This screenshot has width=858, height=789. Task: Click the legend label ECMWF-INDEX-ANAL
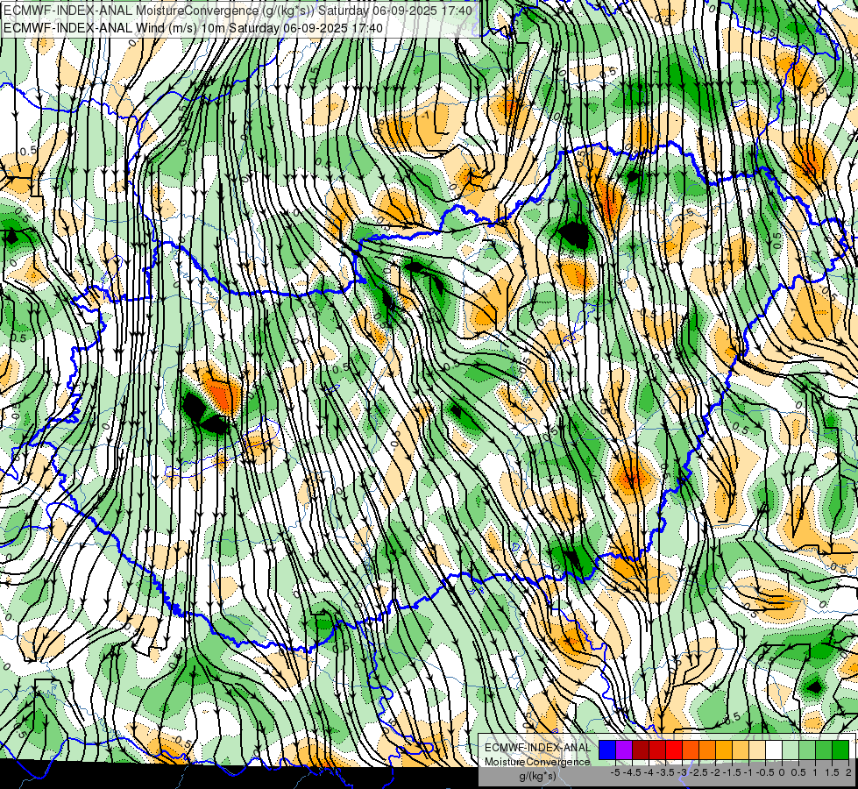point(538,748)
